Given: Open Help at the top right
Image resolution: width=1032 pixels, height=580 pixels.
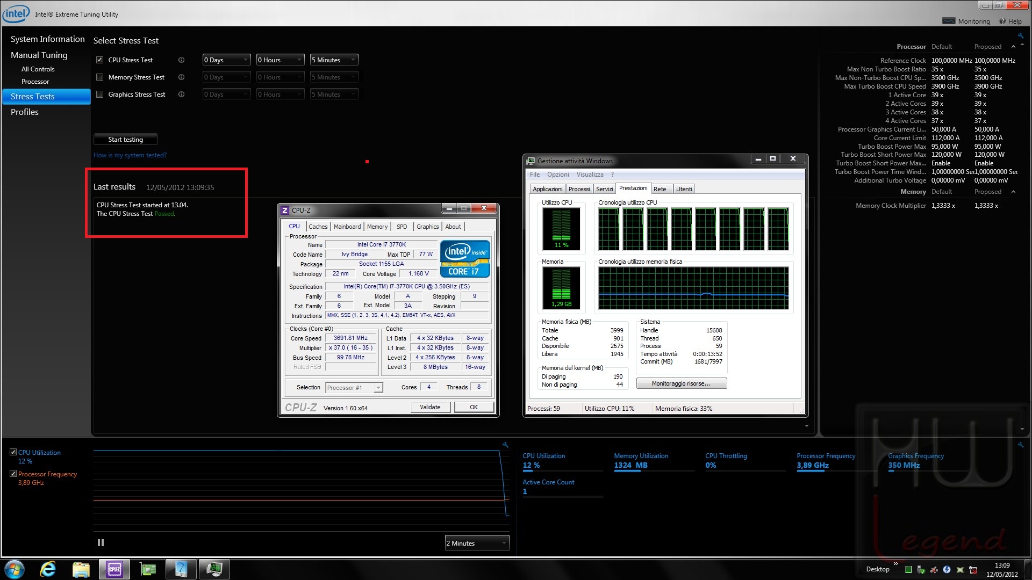Looking at the screenshot, I should click(1010, 21).
